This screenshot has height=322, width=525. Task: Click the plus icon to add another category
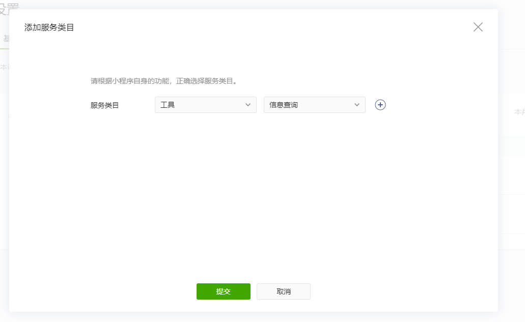coord(380,105)
